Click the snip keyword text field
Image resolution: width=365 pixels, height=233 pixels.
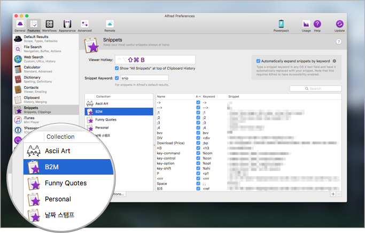tap(144, 78)
